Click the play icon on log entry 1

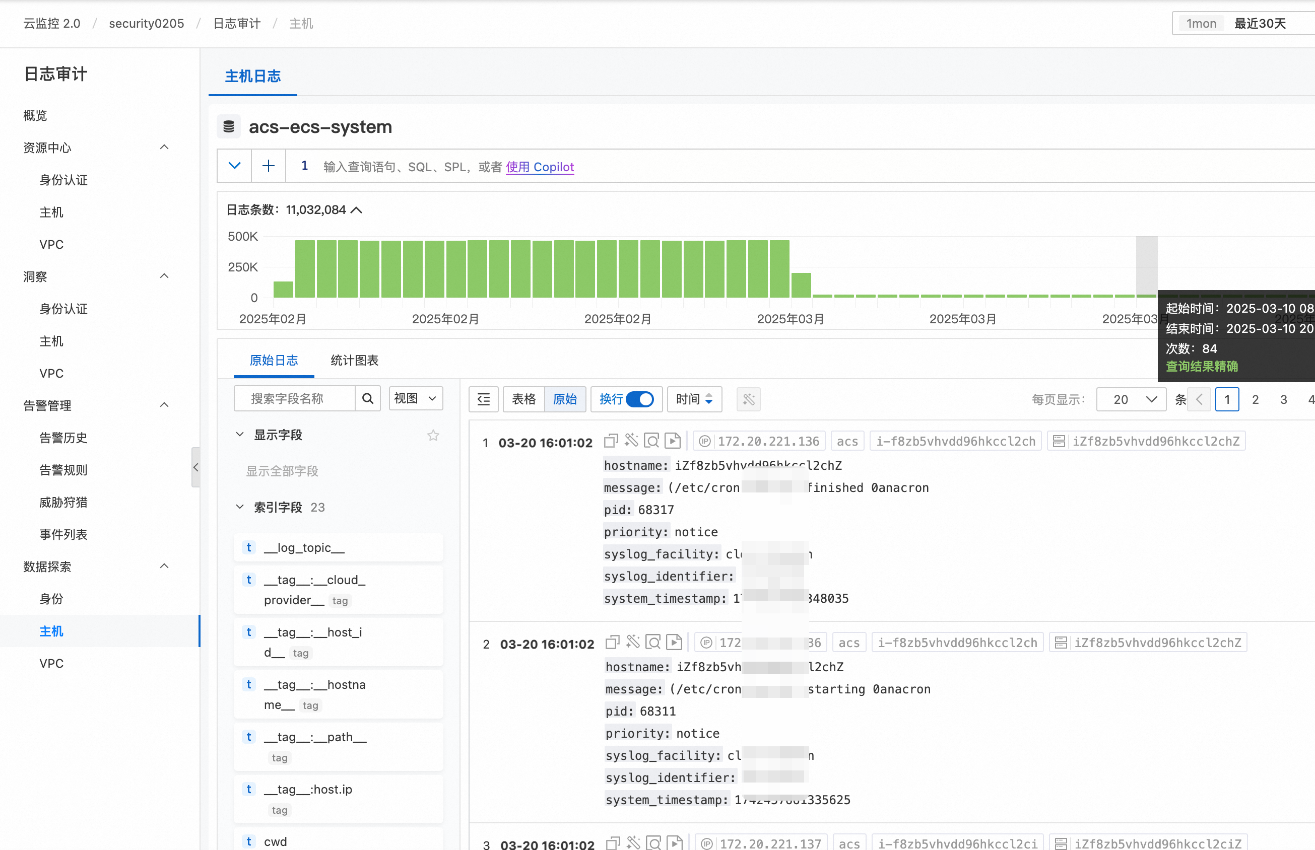point(672,441)
